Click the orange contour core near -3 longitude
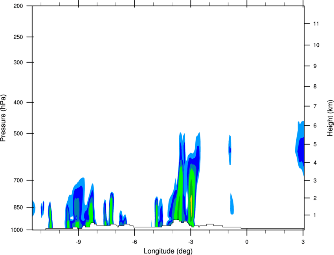334x255 pixels. pyautogui.click(x=191, y=206)
